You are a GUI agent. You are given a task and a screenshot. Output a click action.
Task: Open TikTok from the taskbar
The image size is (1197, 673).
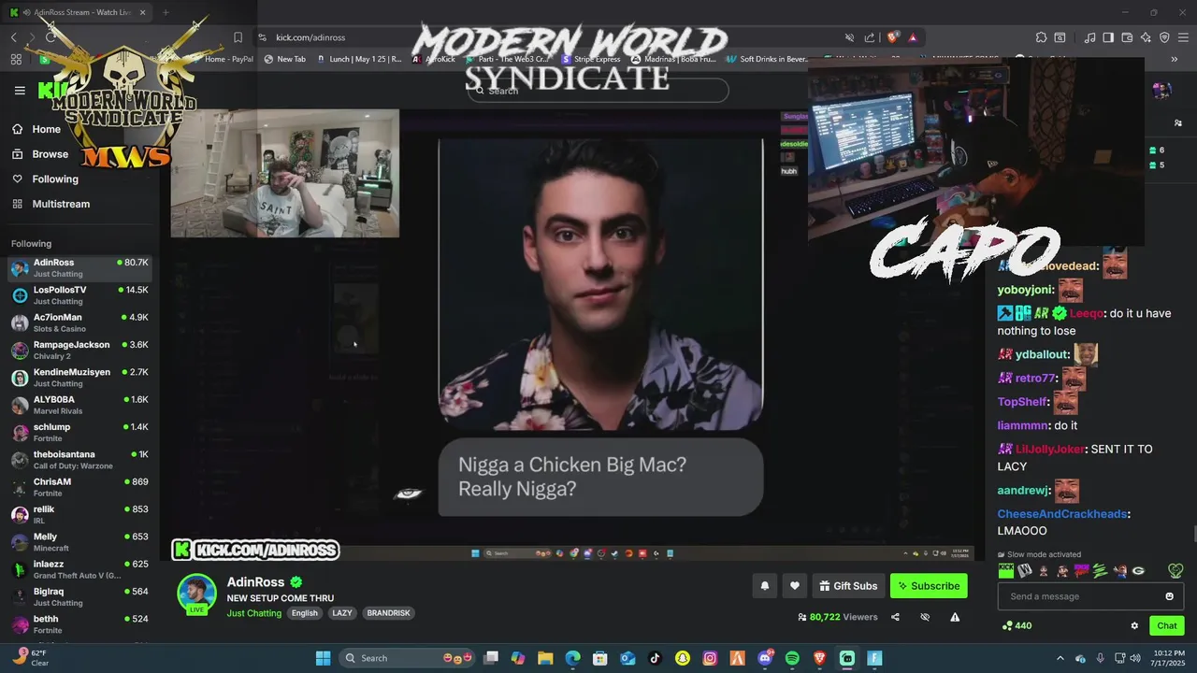655,658
